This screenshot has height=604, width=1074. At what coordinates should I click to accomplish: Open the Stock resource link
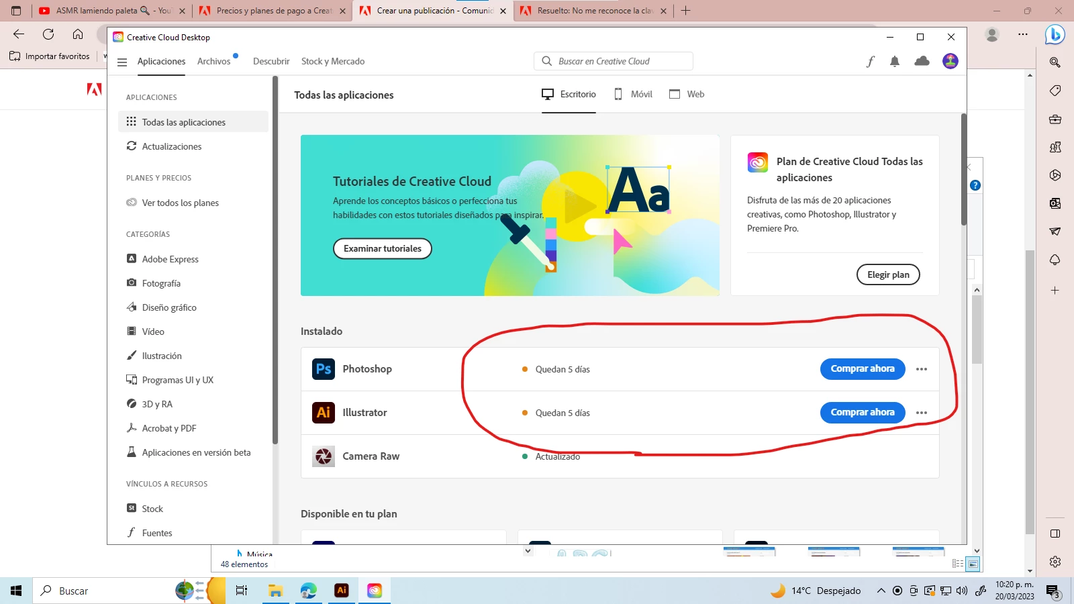pos(193,509)
